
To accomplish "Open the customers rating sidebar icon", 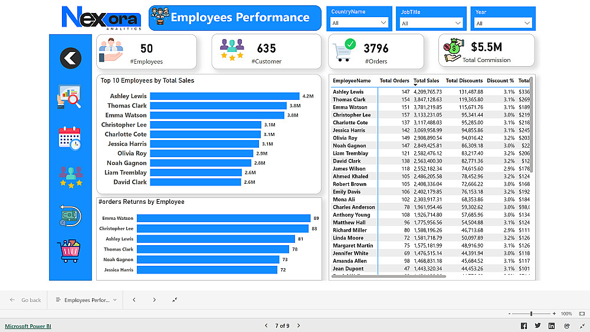I will pyautogui.click(x=71, y=177).
